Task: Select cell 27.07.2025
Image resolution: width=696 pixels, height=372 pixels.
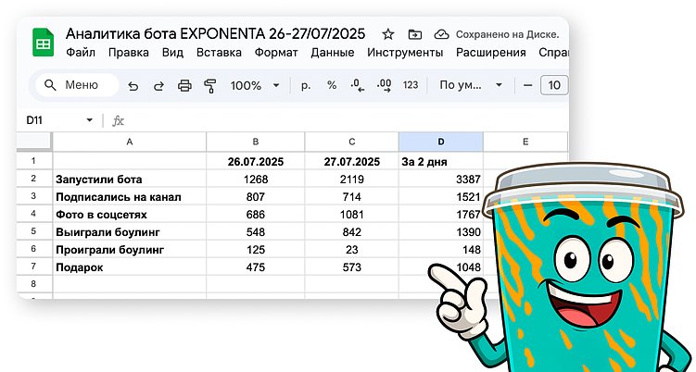Action: coord(351,161)
